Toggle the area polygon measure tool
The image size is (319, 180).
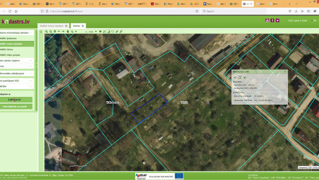click(240, 77)
